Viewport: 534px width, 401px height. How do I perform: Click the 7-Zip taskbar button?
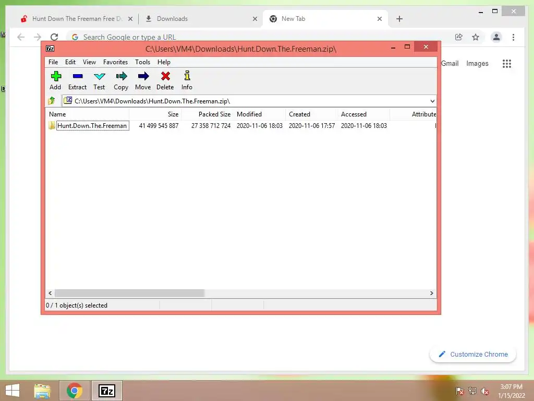pyautogui.click(x=106, y=391)
